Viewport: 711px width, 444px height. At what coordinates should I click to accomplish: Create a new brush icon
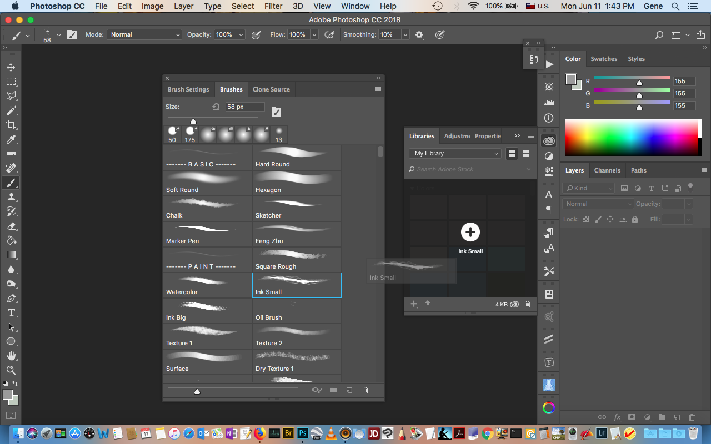tap(349, 390)
